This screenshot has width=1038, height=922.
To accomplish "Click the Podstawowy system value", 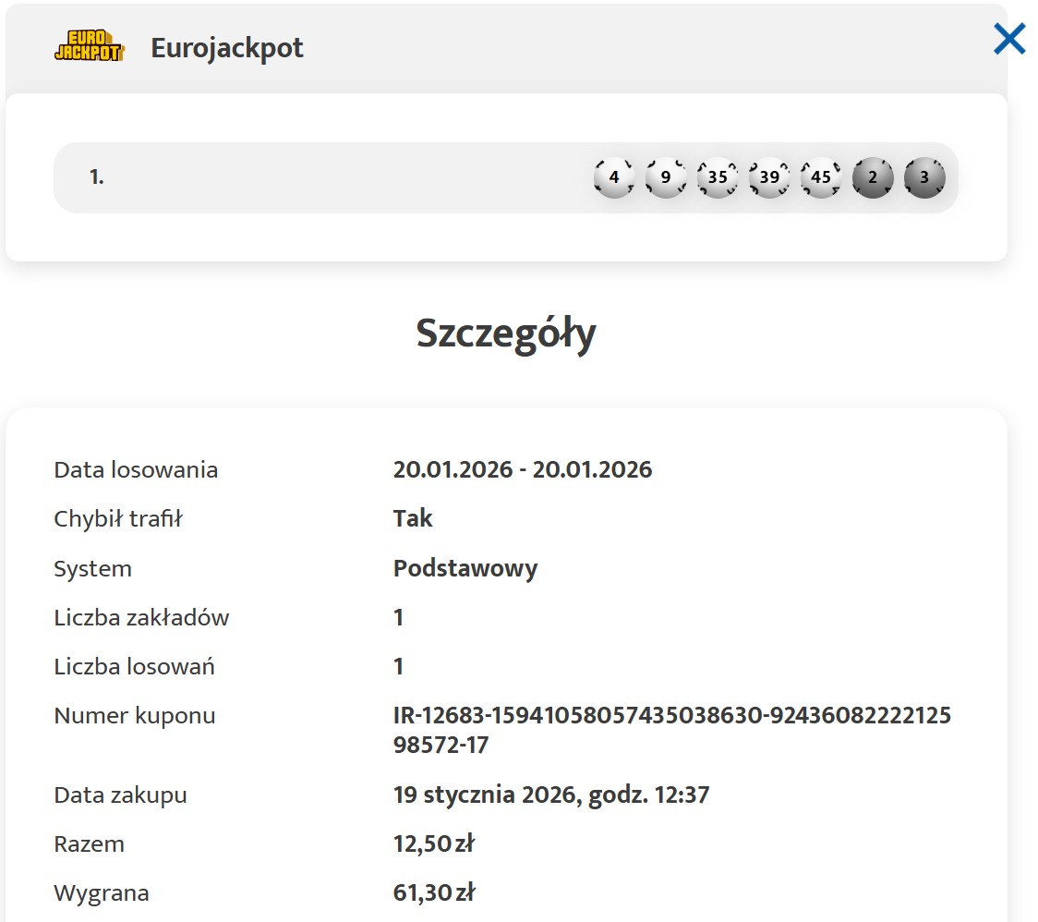I will pos(465,568).
